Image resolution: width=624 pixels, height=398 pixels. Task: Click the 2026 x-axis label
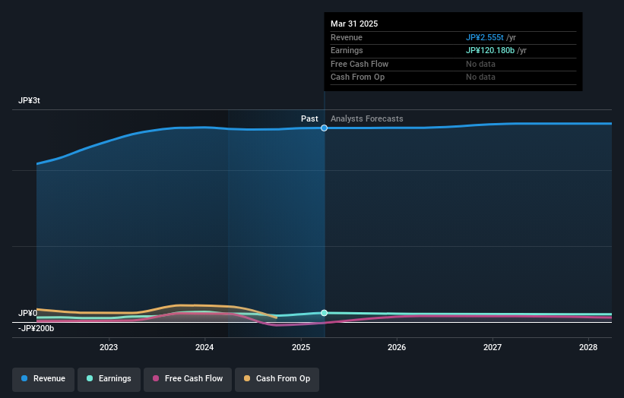pyautogui.click(x=397, y=348)
